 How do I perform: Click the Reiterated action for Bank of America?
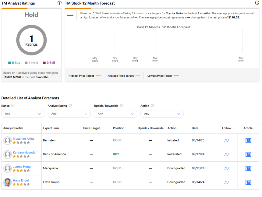174,154
